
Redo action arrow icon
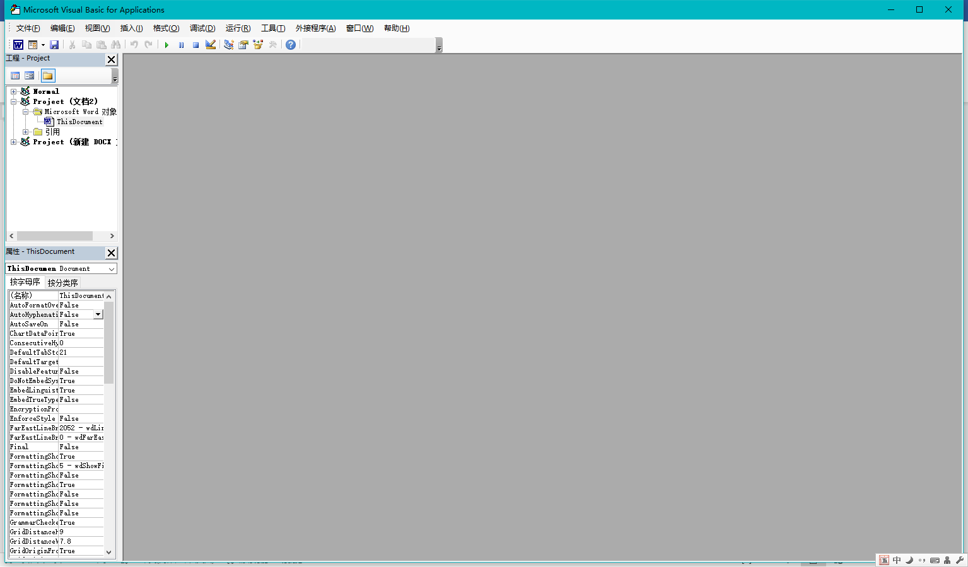pyautogui.click(x=148, y=45)
